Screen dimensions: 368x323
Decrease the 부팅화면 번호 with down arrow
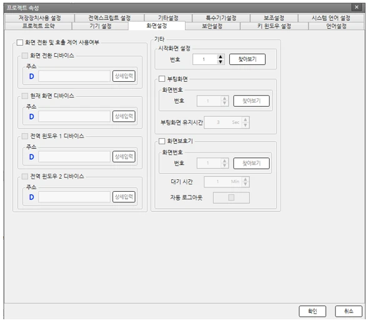[224, 104]
